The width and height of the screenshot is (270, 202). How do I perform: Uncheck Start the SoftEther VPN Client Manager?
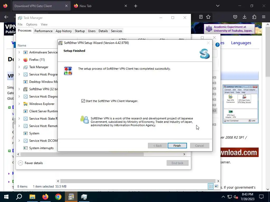pyautogui.click(x=83, y=101)
